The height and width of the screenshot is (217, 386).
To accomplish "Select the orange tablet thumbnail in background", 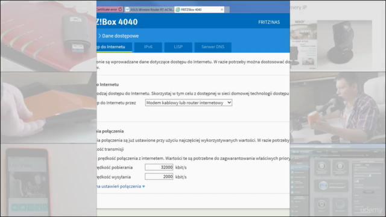I will pyautogui.click(x=48, y=108).
